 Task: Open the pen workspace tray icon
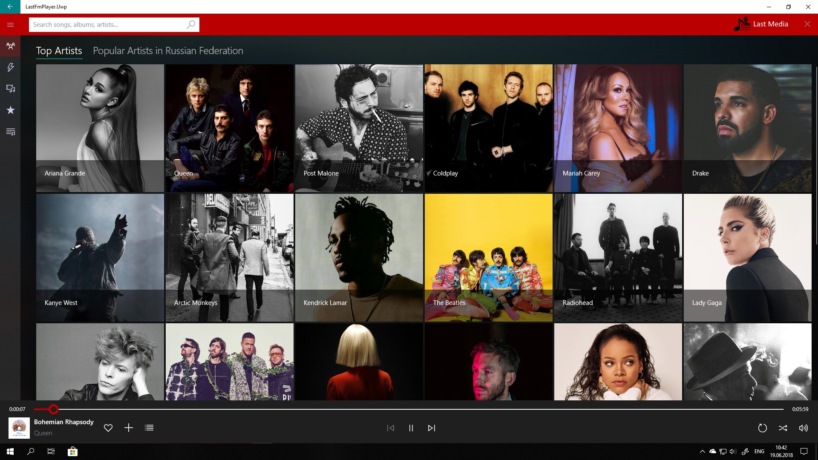click(745, 451)
